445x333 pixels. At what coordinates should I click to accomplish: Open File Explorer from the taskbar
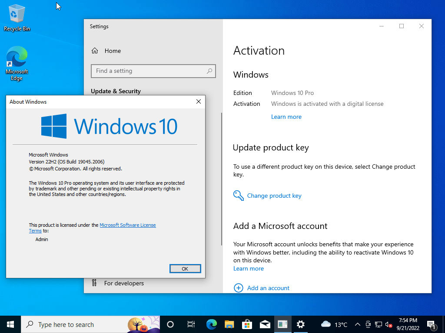pos(229,324)
